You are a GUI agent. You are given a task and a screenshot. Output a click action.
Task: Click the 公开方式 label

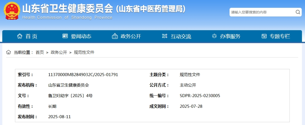coord(159,85)
